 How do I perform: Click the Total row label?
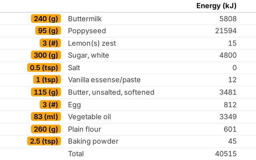pos(76,154)
